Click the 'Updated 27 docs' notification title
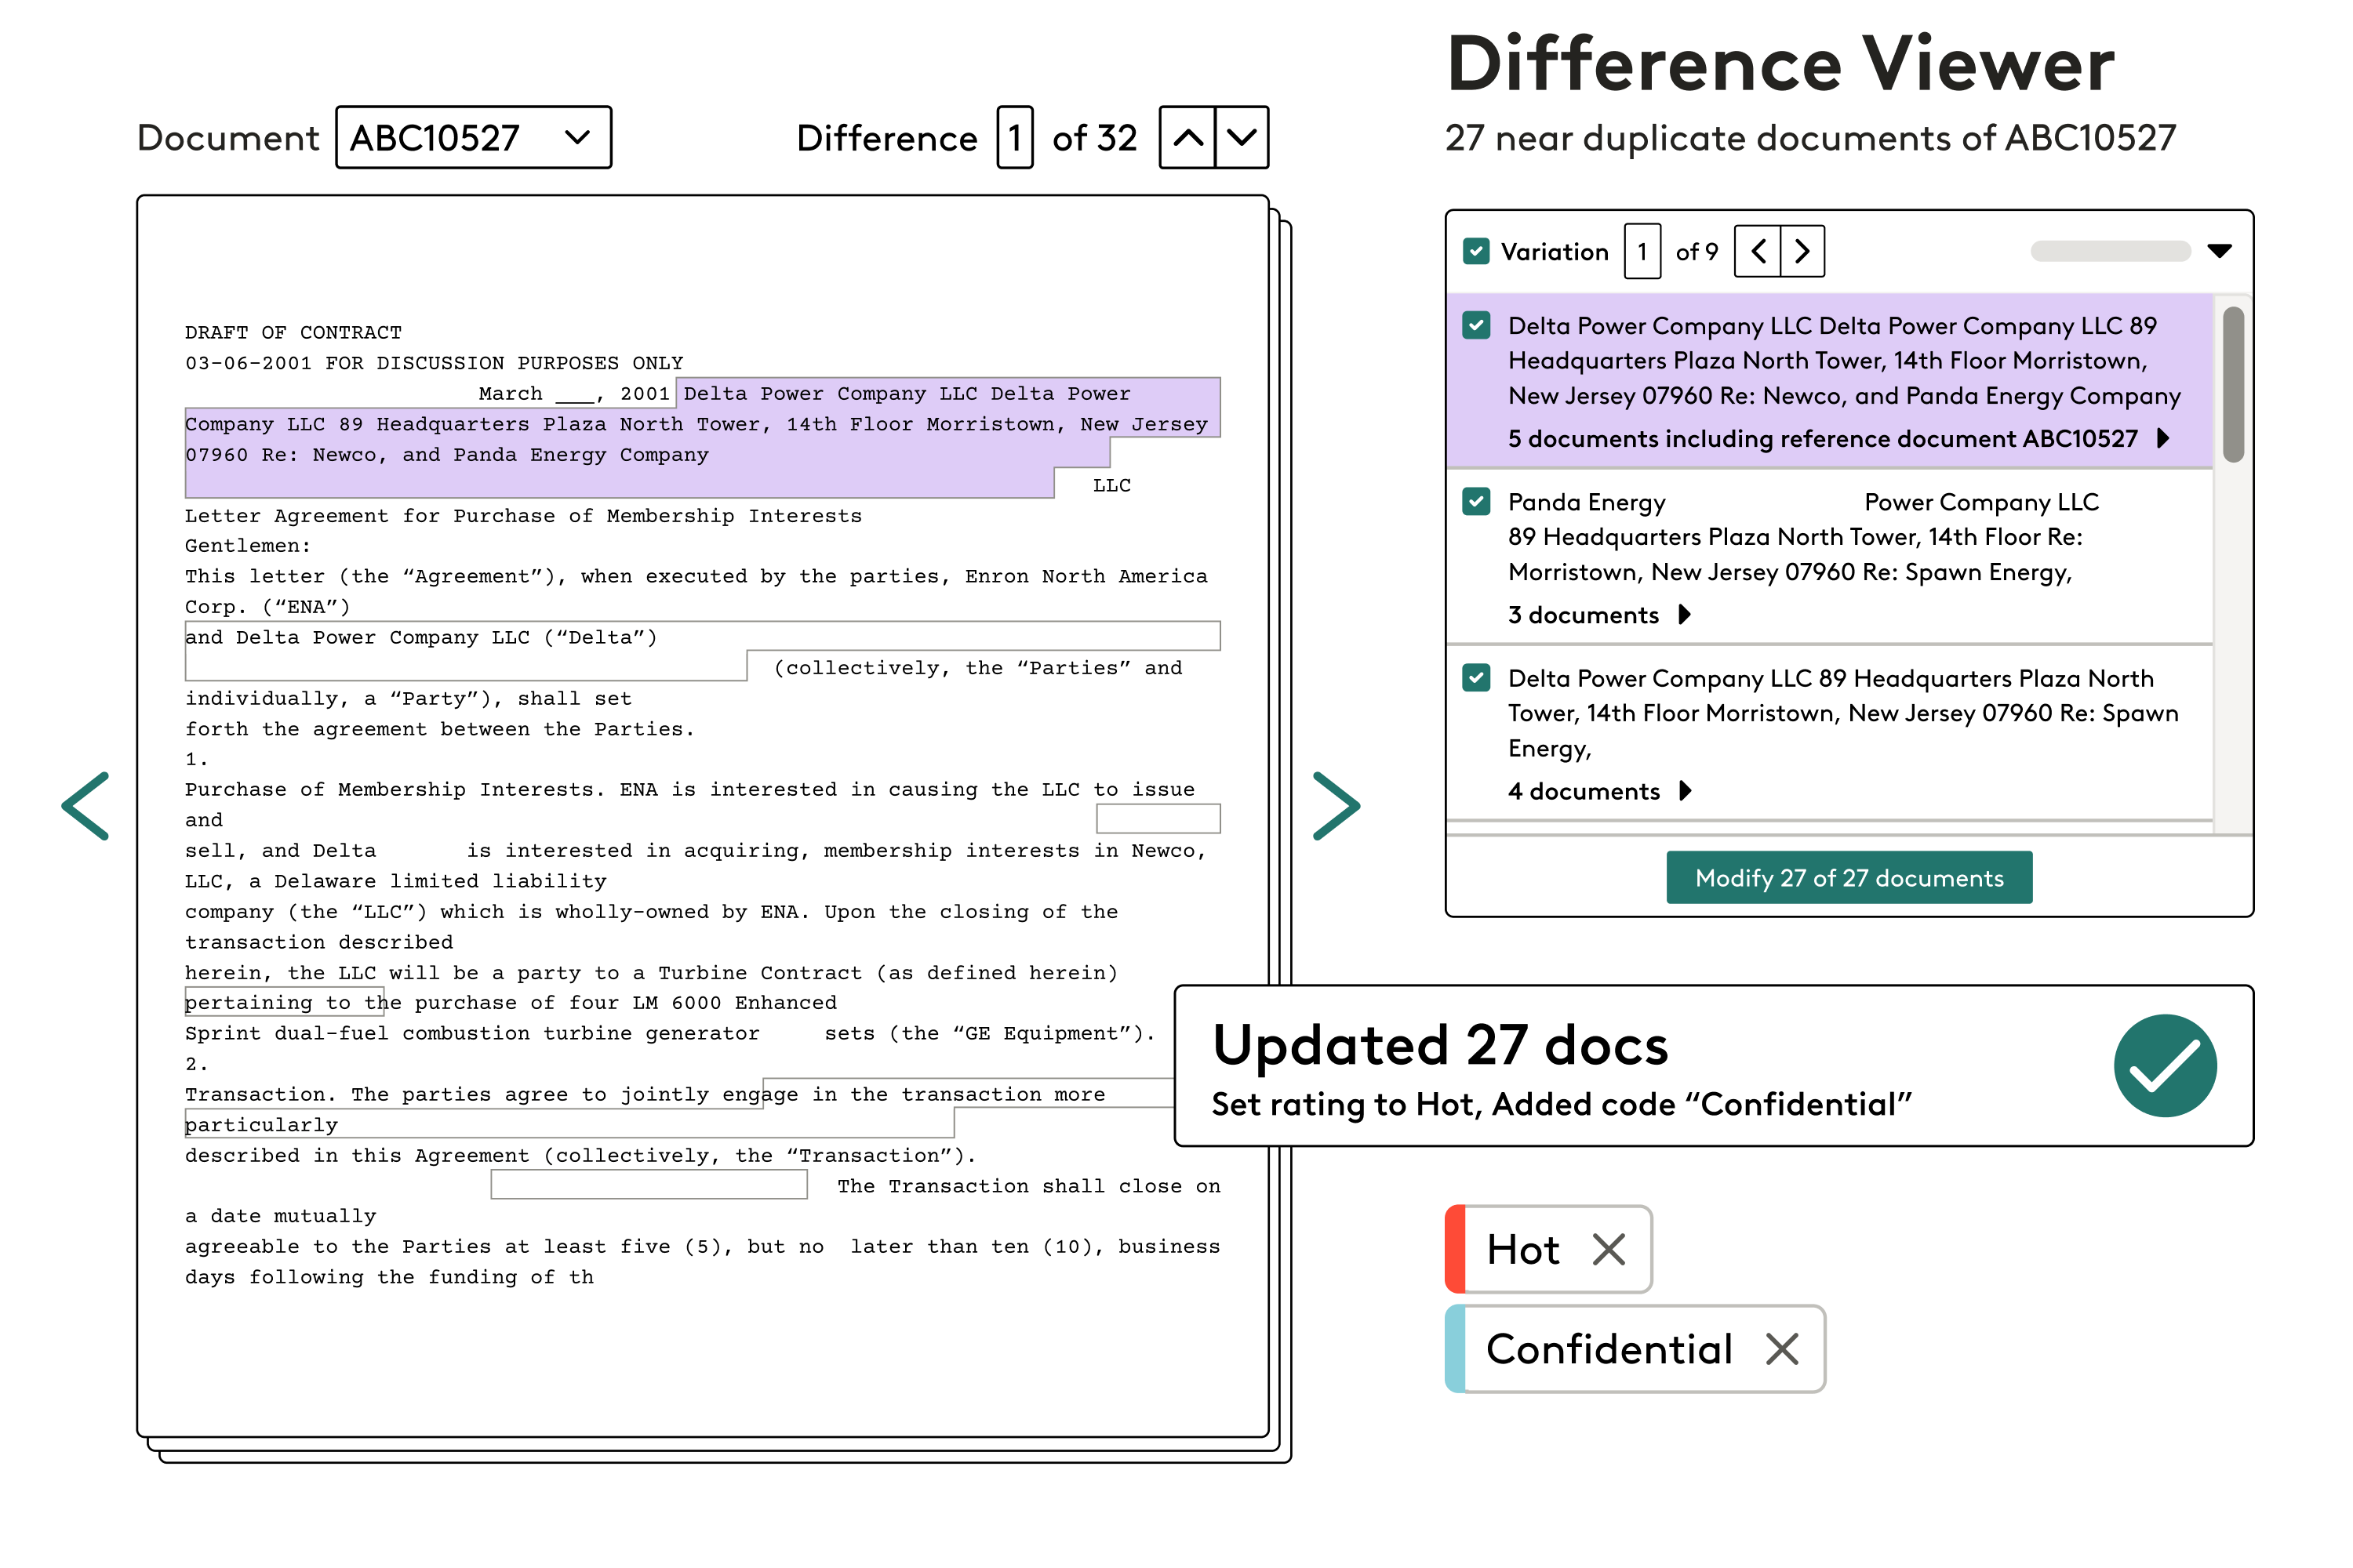This screenshot has width=2353, height=1568. [1439, 1046]
